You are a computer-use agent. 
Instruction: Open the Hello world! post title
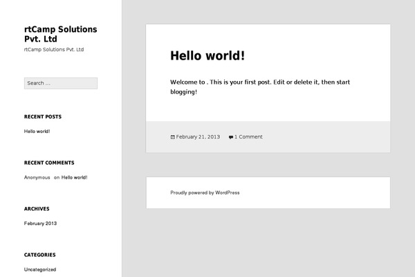coord(207,55)
